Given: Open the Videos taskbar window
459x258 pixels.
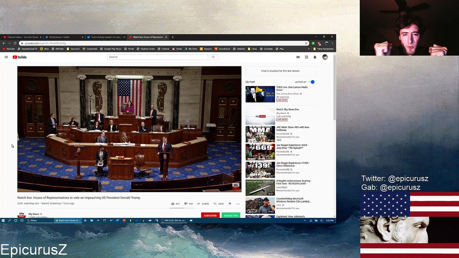Looking at the screenshot, I should click(x=40, y=220).
